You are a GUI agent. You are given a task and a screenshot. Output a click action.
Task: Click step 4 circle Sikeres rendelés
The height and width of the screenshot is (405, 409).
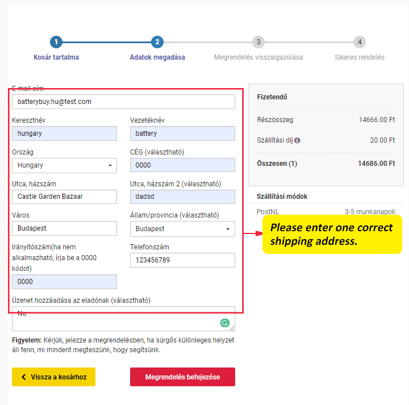pos(359,42)
